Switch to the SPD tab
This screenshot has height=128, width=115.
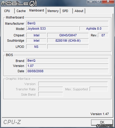point(66,11)
